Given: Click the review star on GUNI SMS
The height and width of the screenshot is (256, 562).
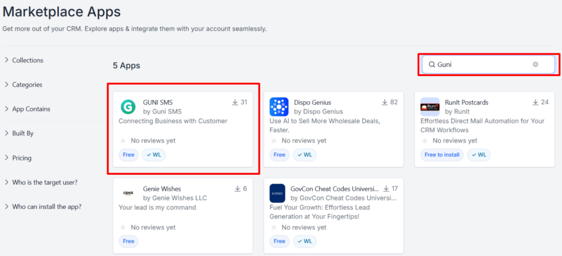Looking at the screenshot, I should tap(123, 141).
